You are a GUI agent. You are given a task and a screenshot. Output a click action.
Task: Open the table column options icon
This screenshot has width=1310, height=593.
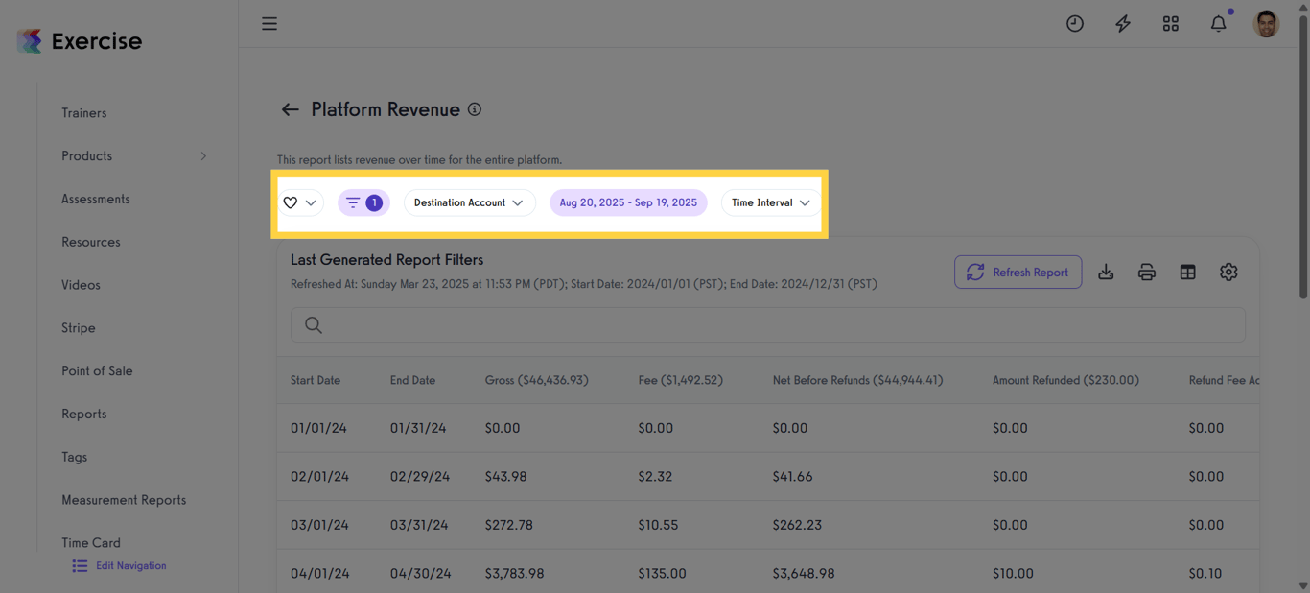pyautogui.click(x=1187, y=272)
